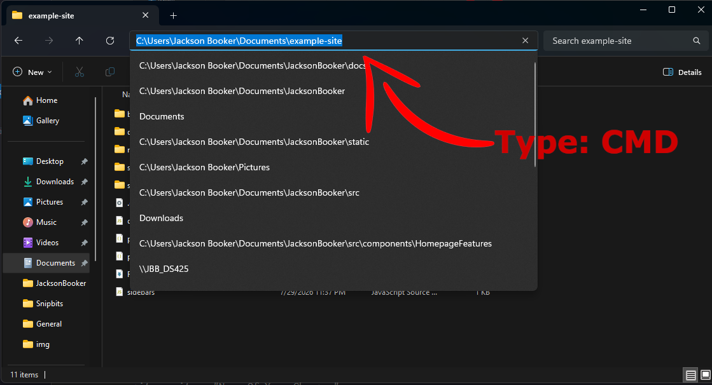
Task: Click the pin icon beside Music
Action: point(84,222)
